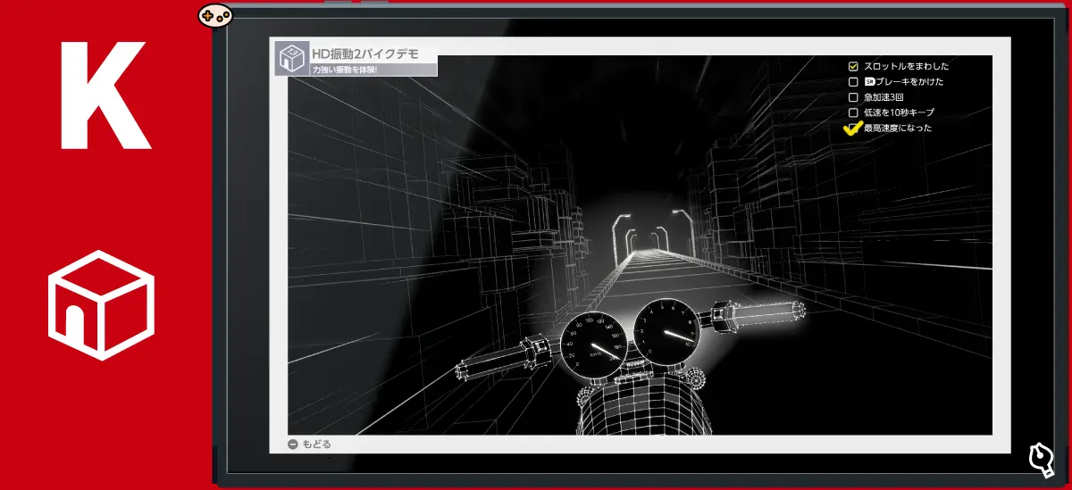Toggle the スロットルをまわした checkbox
Image resolution: width=1072 pixels, height=490 pixels.
point(853,66)
